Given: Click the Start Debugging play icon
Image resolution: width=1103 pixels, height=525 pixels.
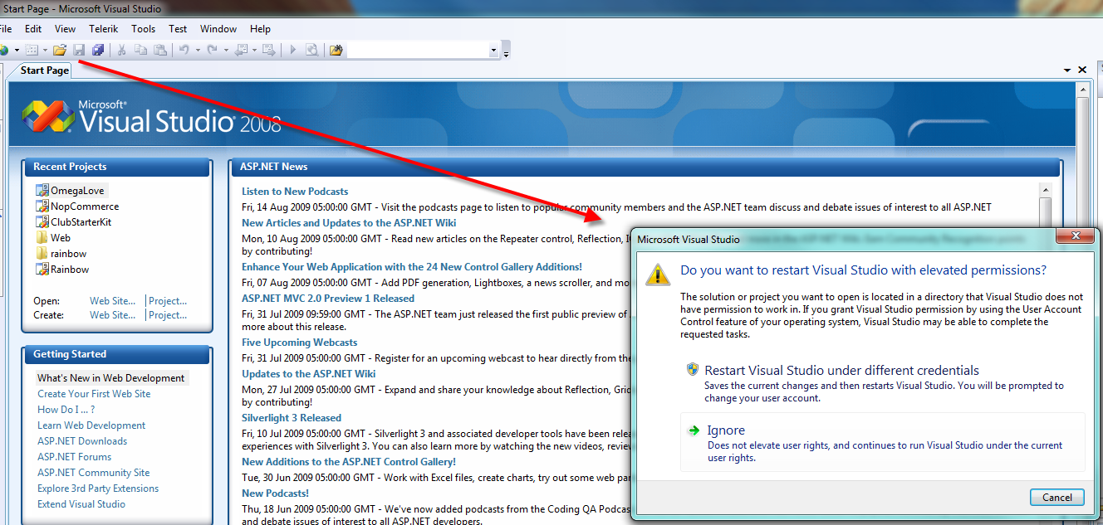Looking at the screenshot, I should (292, 50).
